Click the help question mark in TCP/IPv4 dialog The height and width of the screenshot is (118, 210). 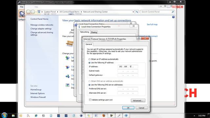(x=139, y=38)
